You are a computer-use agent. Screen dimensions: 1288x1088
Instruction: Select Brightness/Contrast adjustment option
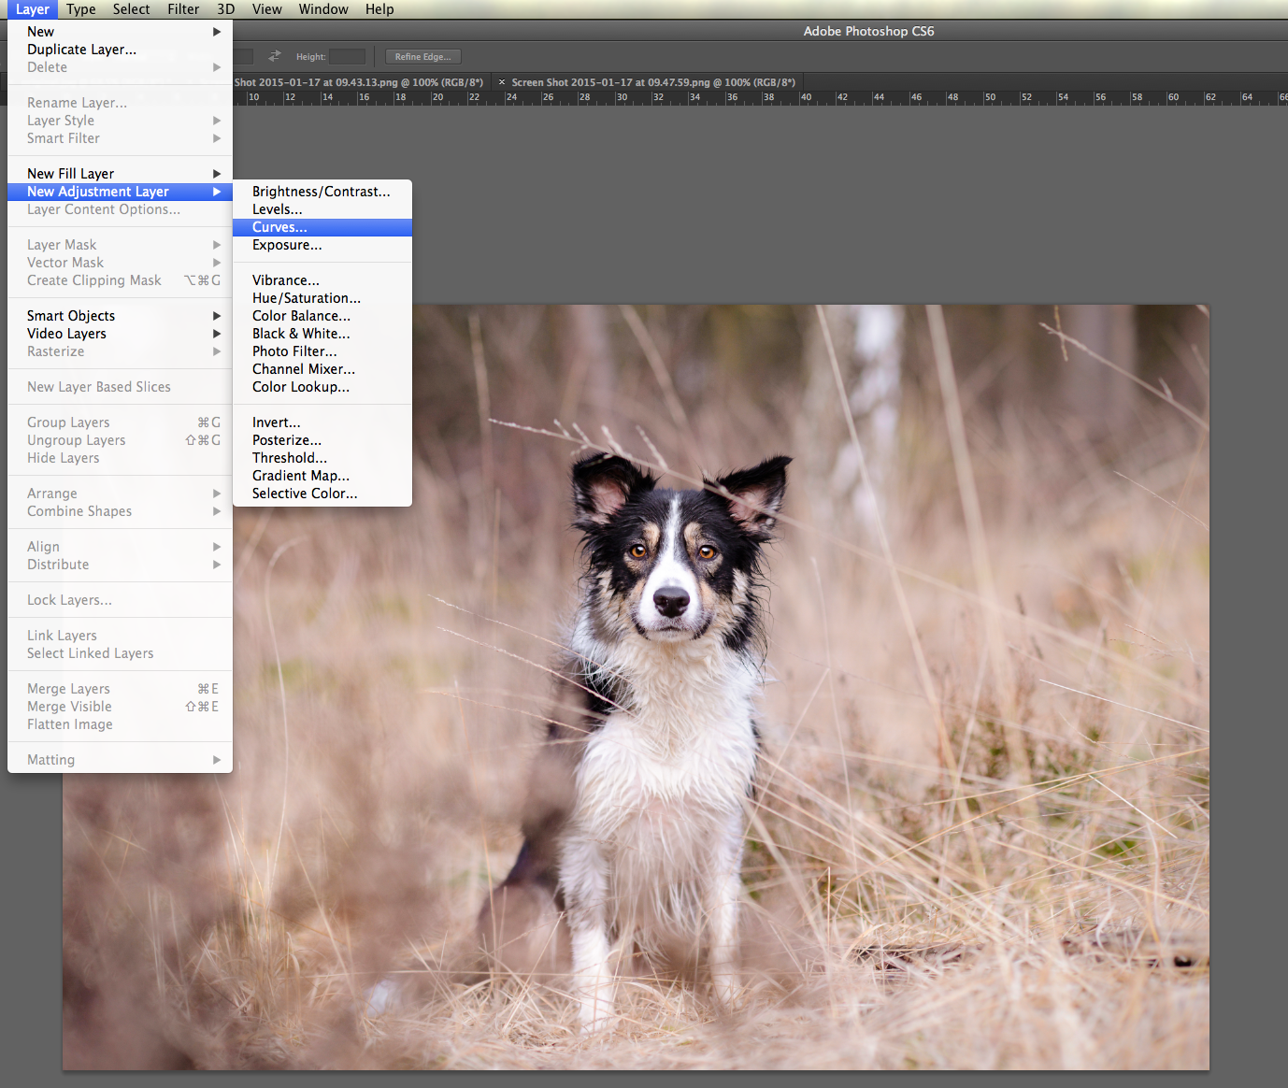[321, 192]
